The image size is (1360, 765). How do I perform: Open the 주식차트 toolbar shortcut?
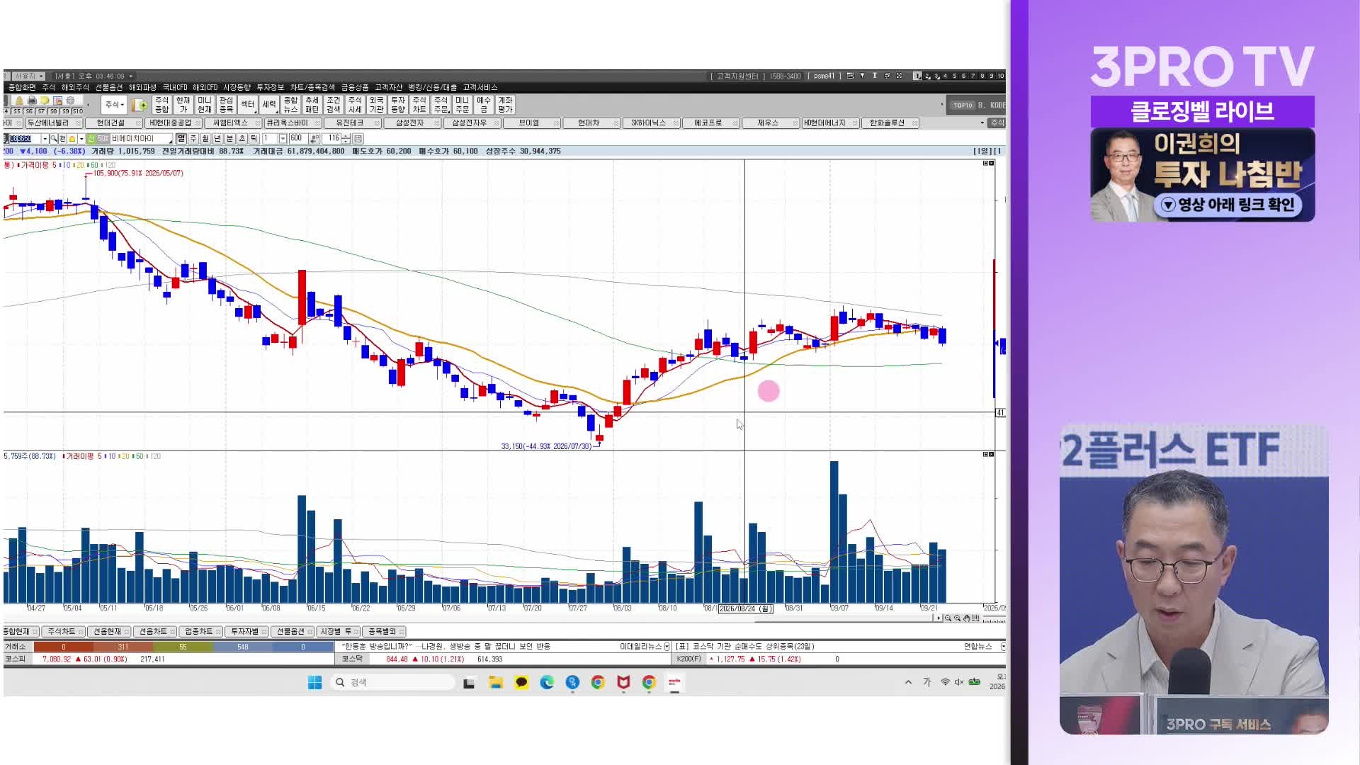pos(419,105)
